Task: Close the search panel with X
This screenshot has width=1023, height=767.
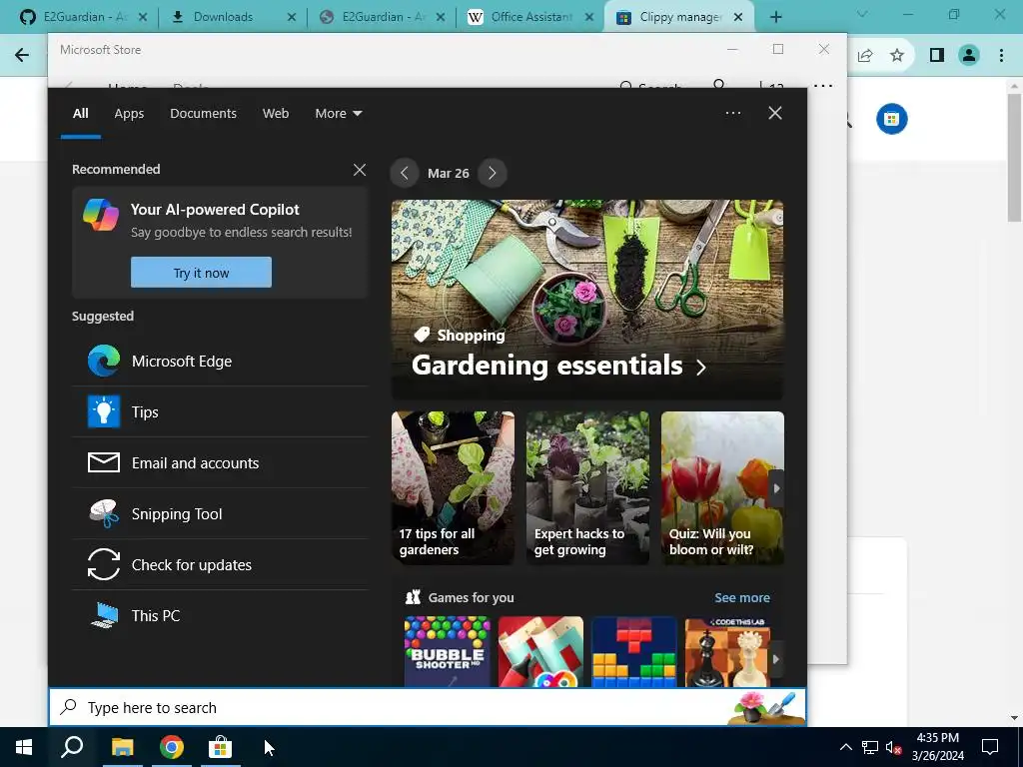Action: [775, 114]
